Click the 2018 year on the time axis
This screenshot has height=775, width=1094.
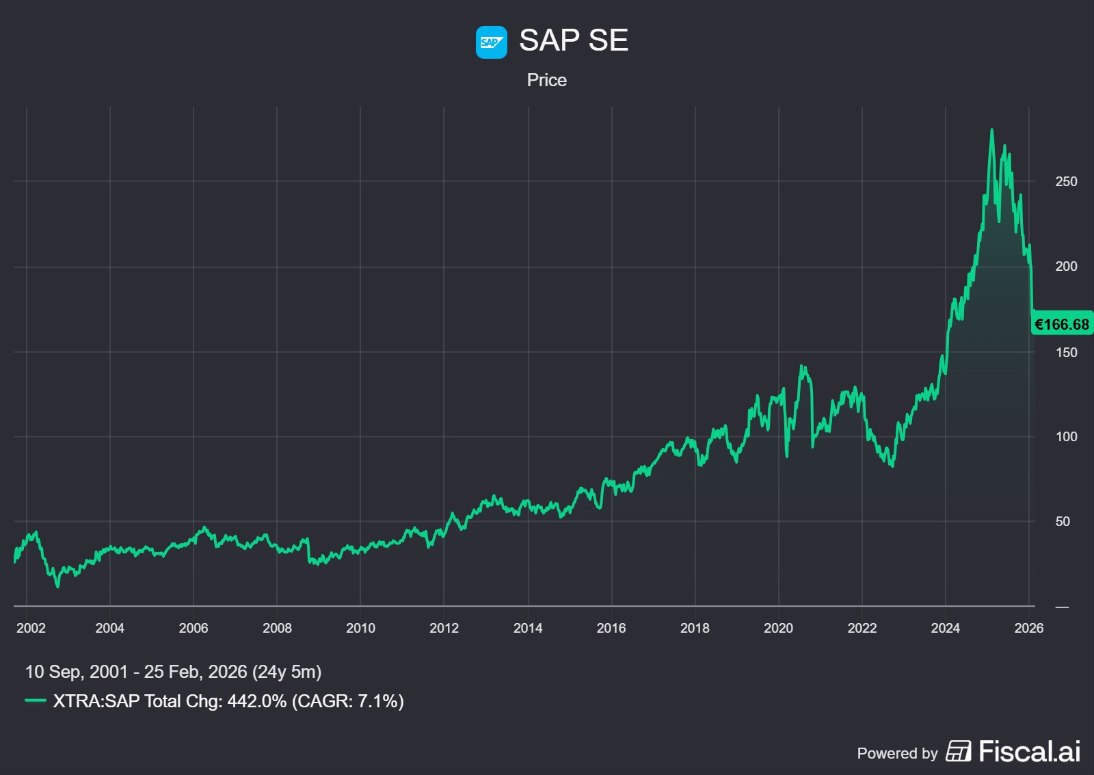pyautogui.click(x=695, y=628)
